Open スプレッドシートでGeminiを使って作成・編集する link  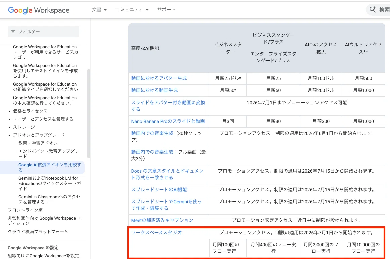click(x=166, y=205)
